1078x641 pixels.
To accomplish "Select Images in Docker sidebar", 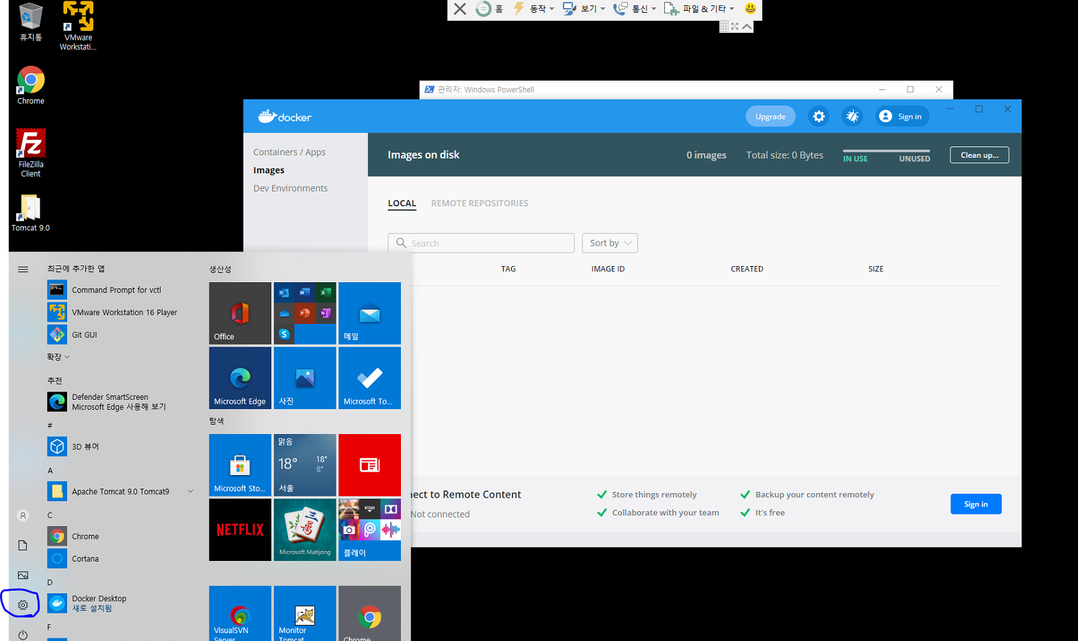I will [x=269, y=170].
